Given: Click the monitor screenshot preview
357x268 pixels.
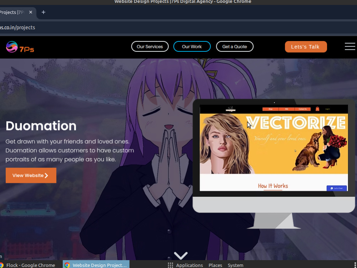Looking at the screenshot, I should pyautogui.click(x=274, y=148).
